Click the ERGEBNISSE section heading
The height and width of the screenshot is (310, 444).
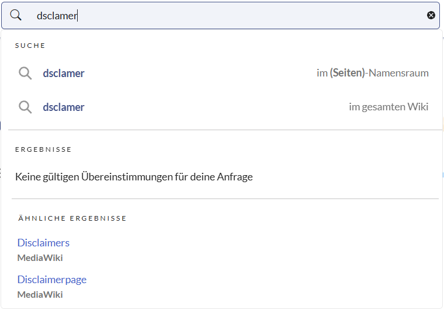[43, 149]
